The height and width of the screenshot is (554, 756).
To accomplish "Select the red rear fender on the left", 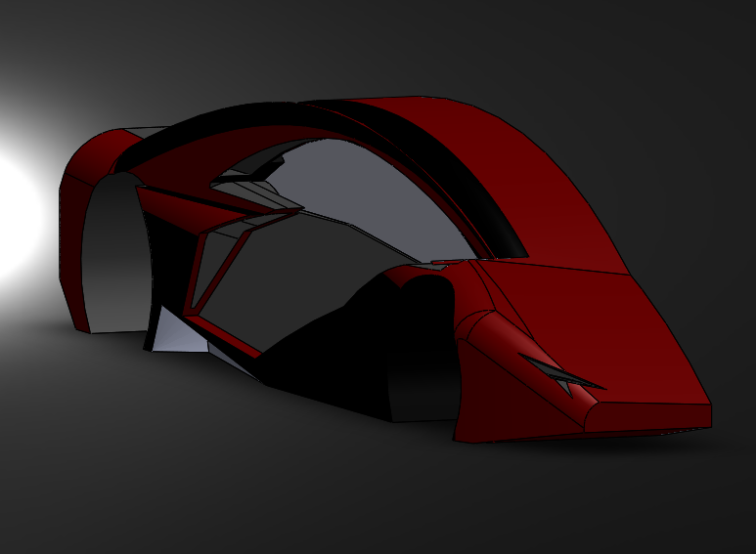I will (76, 225).
